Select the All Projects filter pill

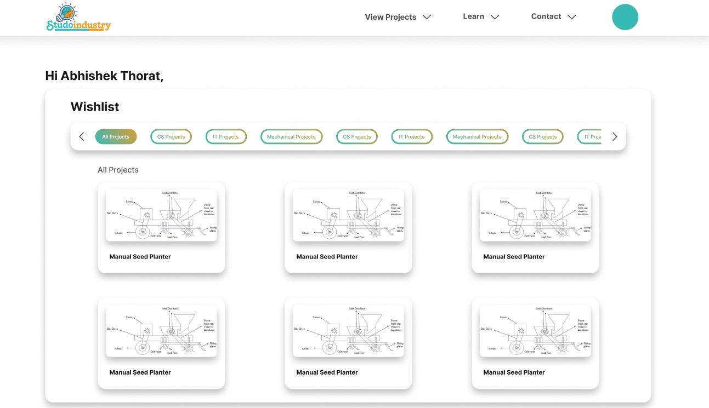click(x=116, y=137)
